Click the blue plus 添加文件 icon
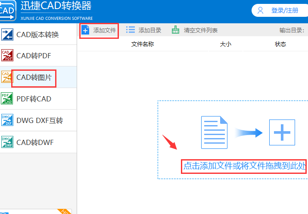The height and width of the screenshot is (214, 308). click(85, 30)
